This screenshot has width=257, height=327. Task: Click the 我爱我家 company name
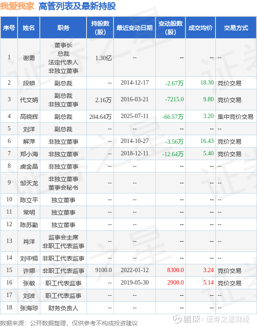point(17,6)
